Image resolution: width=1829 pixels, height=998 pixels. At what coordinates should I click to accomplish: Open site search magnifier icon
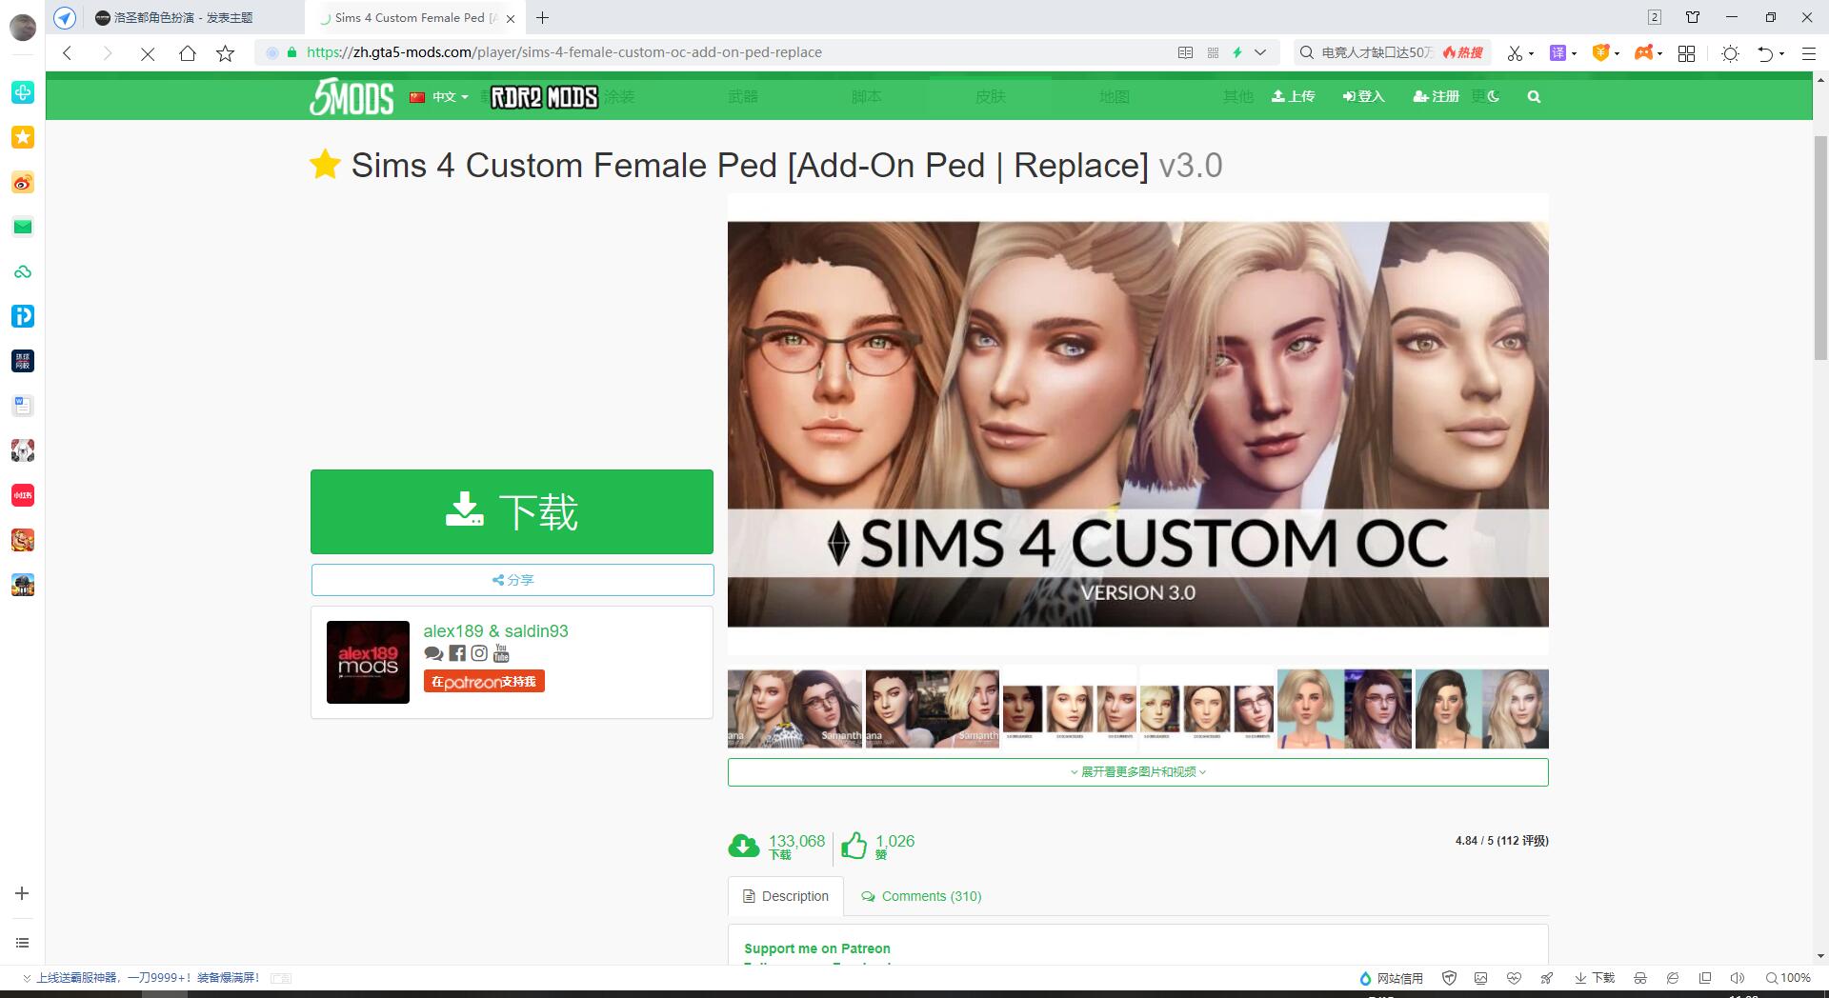(1534, 96)
